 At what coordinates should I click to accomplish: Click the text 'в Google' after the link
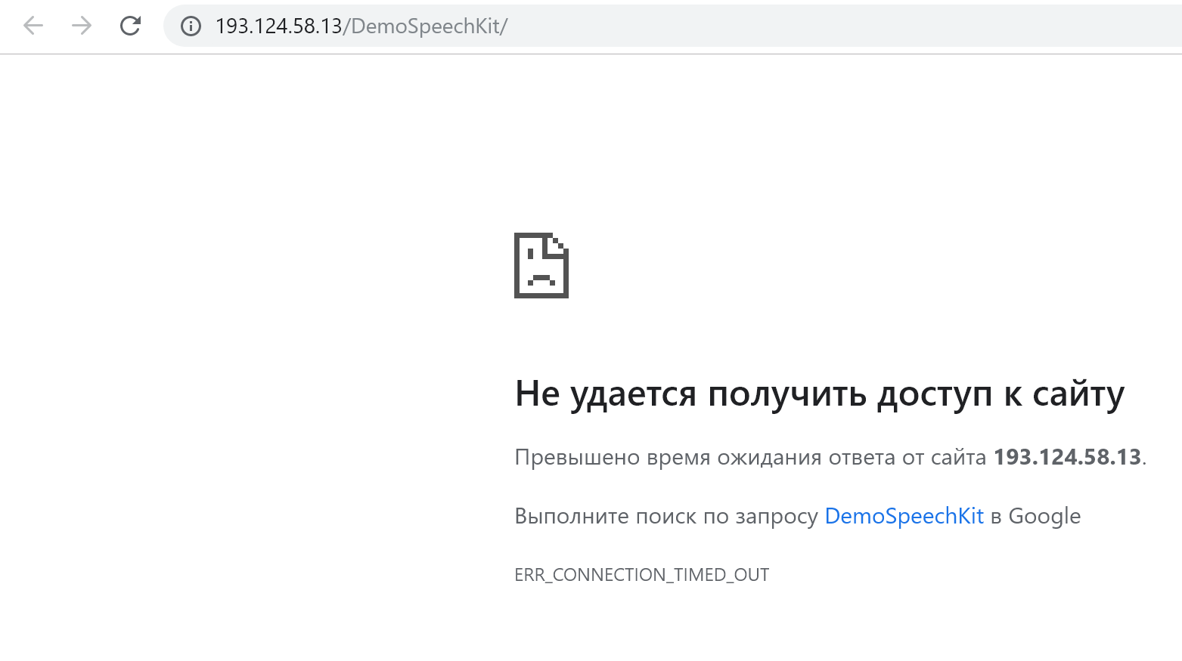1036,516
